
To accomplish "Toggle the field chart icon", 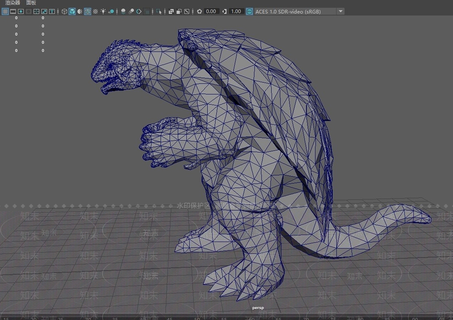I will click(36, 12).
